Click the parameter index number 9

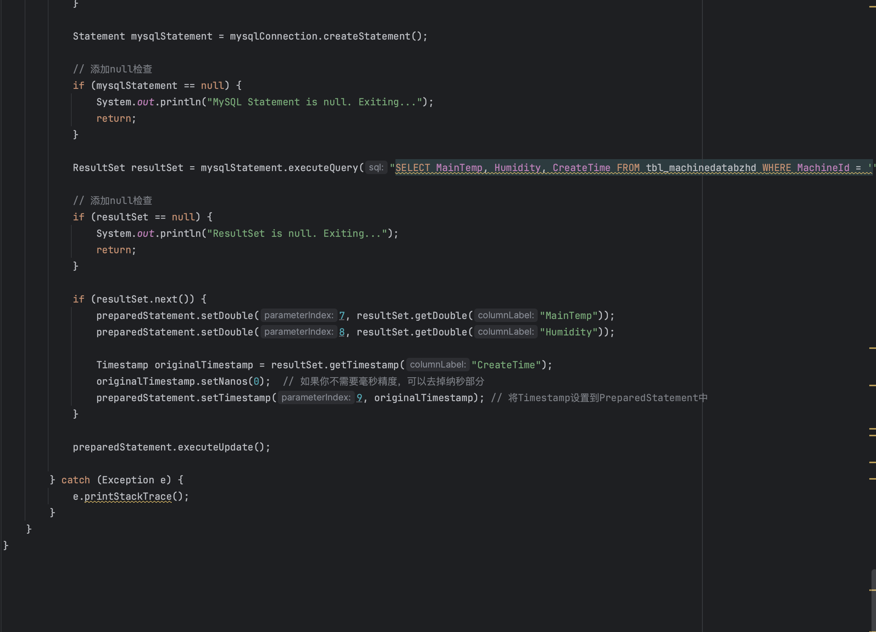359,398
